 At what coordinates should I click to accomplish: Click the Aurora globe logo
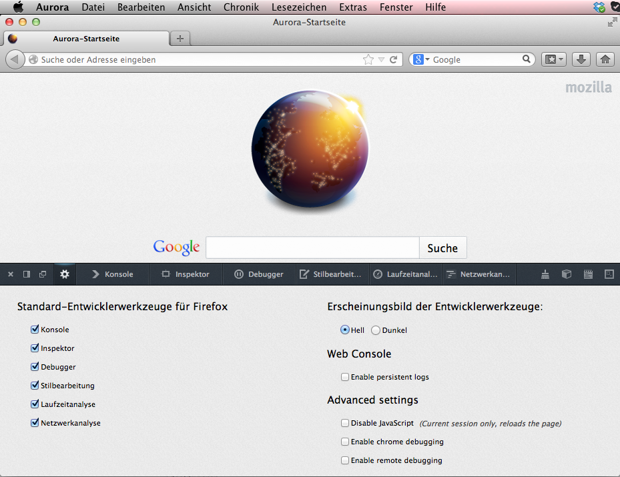[311, 149]
